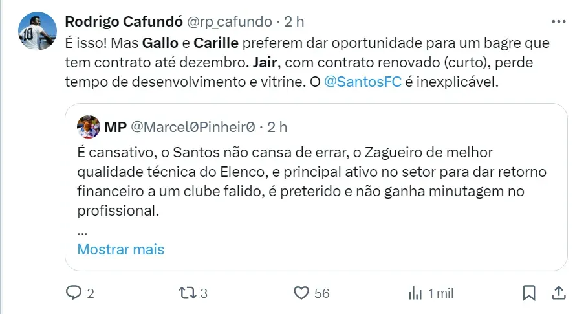Click the reply speech bubble icon
The width and height of the screenshot is (575, 314).
pyautogui.click(x=74, y=293)
